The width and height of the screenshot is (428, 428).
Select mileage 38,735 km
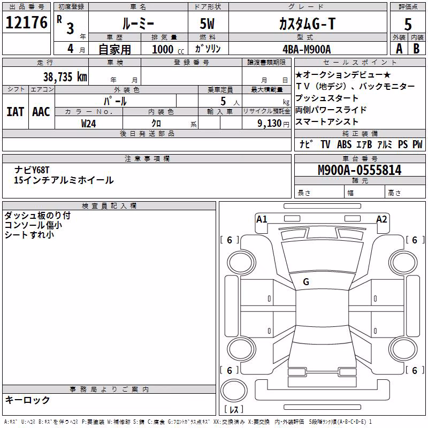(65, 77)
